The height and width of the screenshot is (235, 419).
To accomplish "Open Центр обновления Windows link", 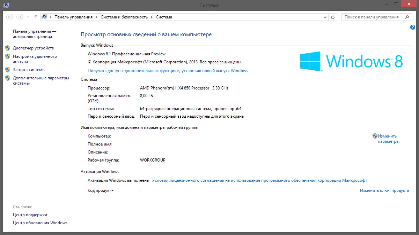I will pos(40,223).
